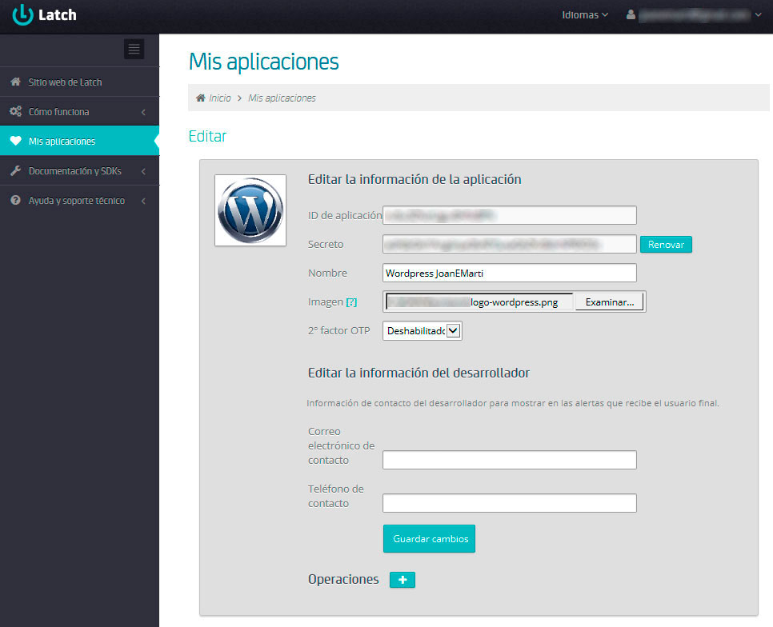Click the wrench icon for Documentación y SDKs
This screenshot has height=627, width=773.
16,171
